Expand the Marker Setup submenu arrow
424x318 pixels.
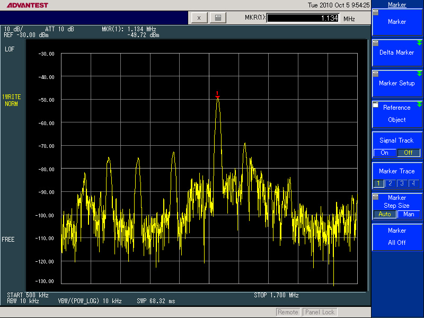tap(419, 74)
